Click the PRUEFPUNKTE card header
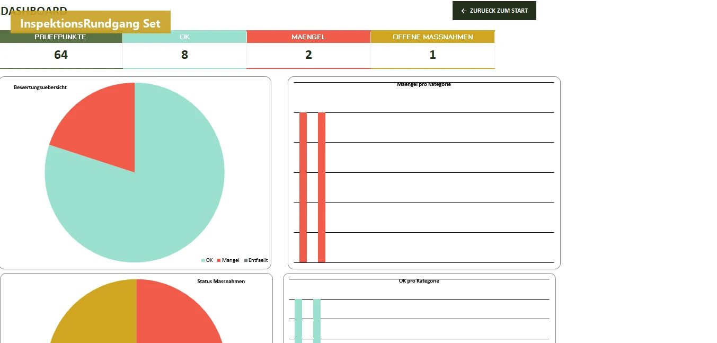 click(x=61, y=37)
